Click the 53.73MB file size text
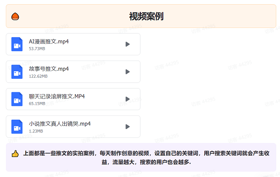The width and height of the screenshot is (280, 177). pos(37,48)
